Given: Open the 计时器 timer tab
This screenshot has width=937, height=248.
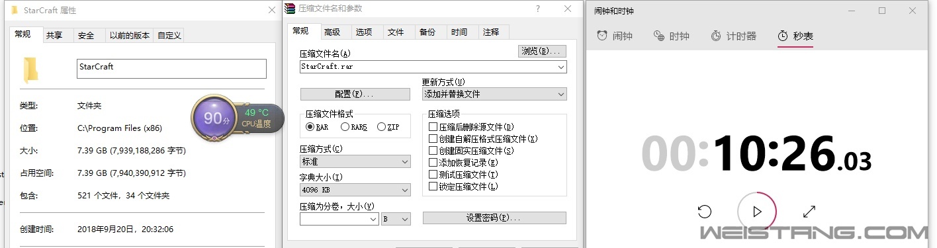Looking at the screenshot, I should 733,36.
